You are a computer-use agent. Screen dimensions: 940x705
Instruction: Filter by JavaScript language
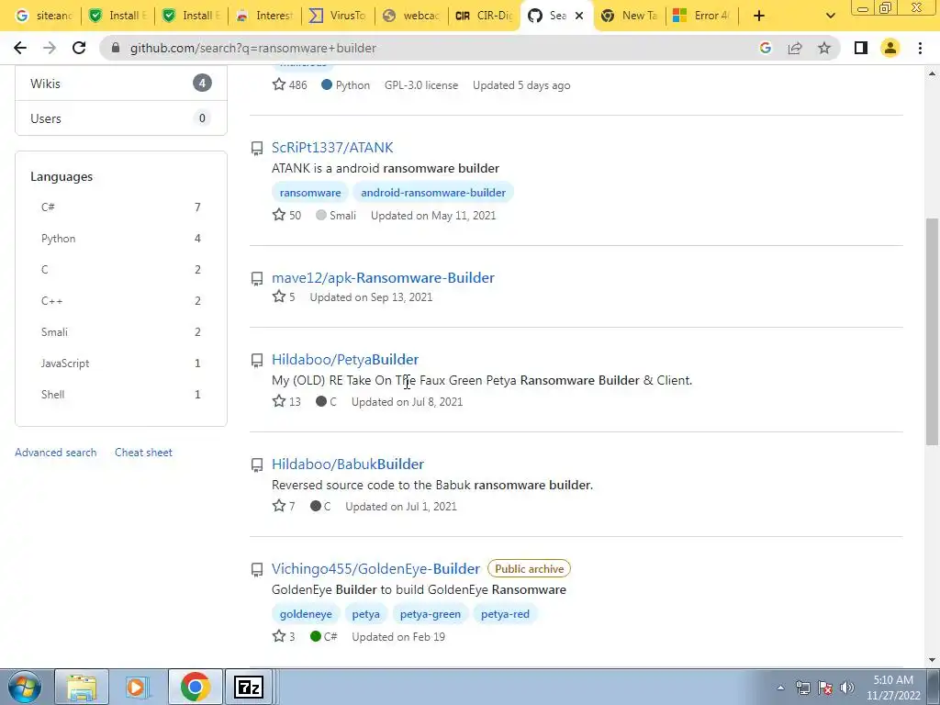[x=121, y=363]
